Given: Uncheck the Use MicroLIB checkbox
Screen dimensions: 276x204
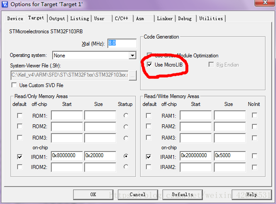Looking at the screenshot, I should [149, 64].
